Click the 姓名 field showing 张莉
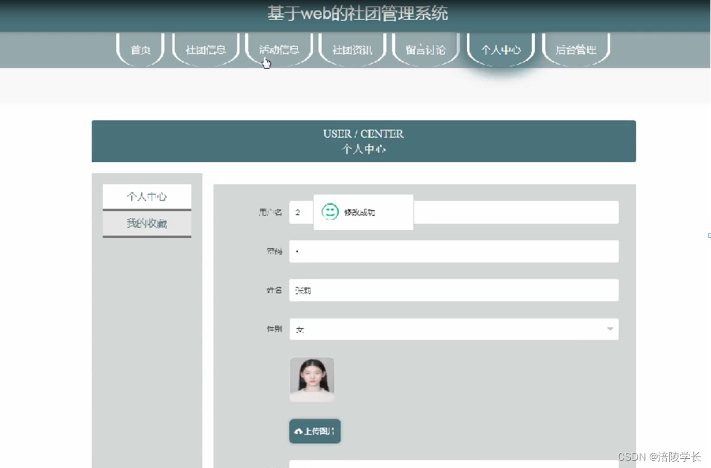This screenshot has width=711, height=468. (x=454, y=290)
